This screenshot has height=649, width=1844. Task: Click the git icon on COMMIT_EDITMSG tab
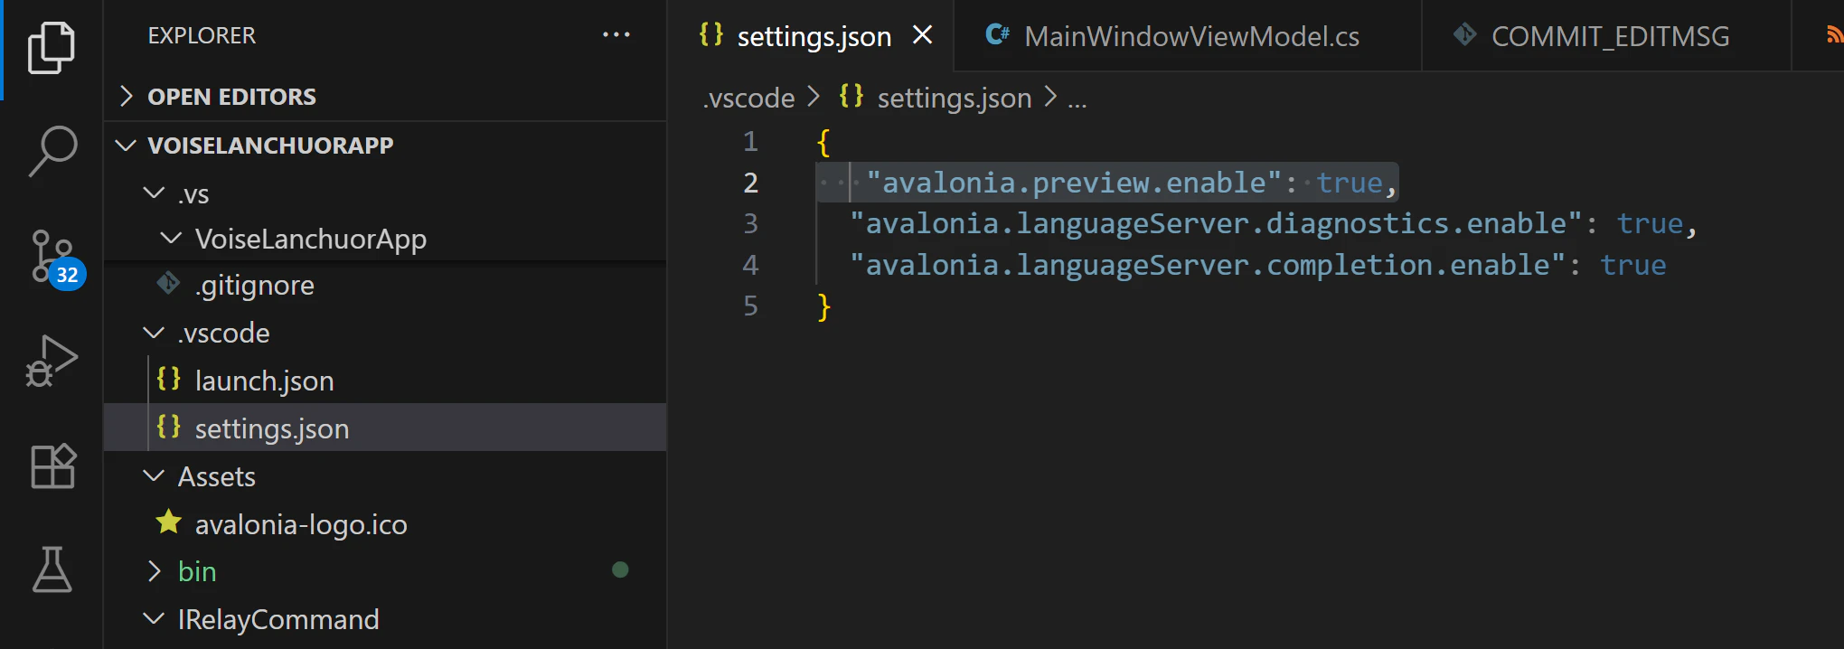[x=1464, y=35]
